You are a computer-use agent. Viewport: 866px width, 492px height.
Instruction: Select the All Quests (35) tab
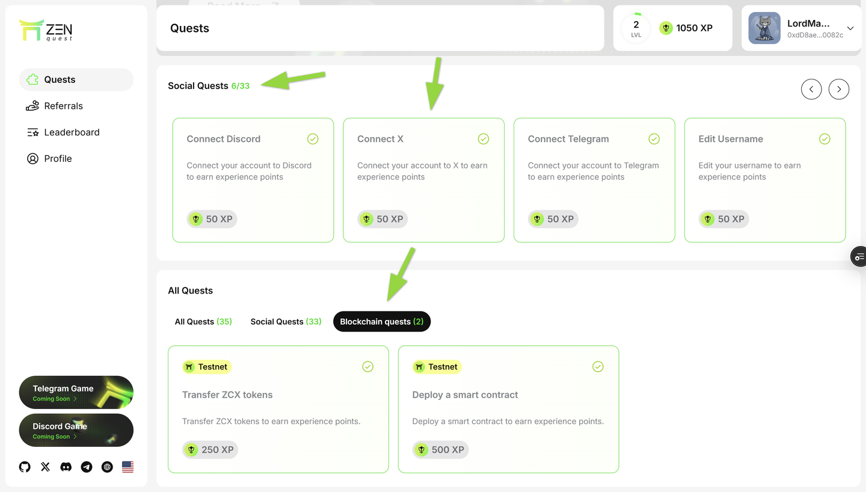click(x=203, y=321)
